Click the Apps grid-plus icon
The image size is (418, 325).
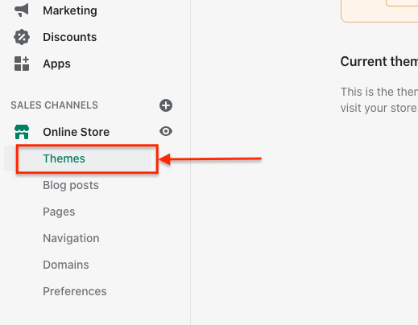point(22,64)
